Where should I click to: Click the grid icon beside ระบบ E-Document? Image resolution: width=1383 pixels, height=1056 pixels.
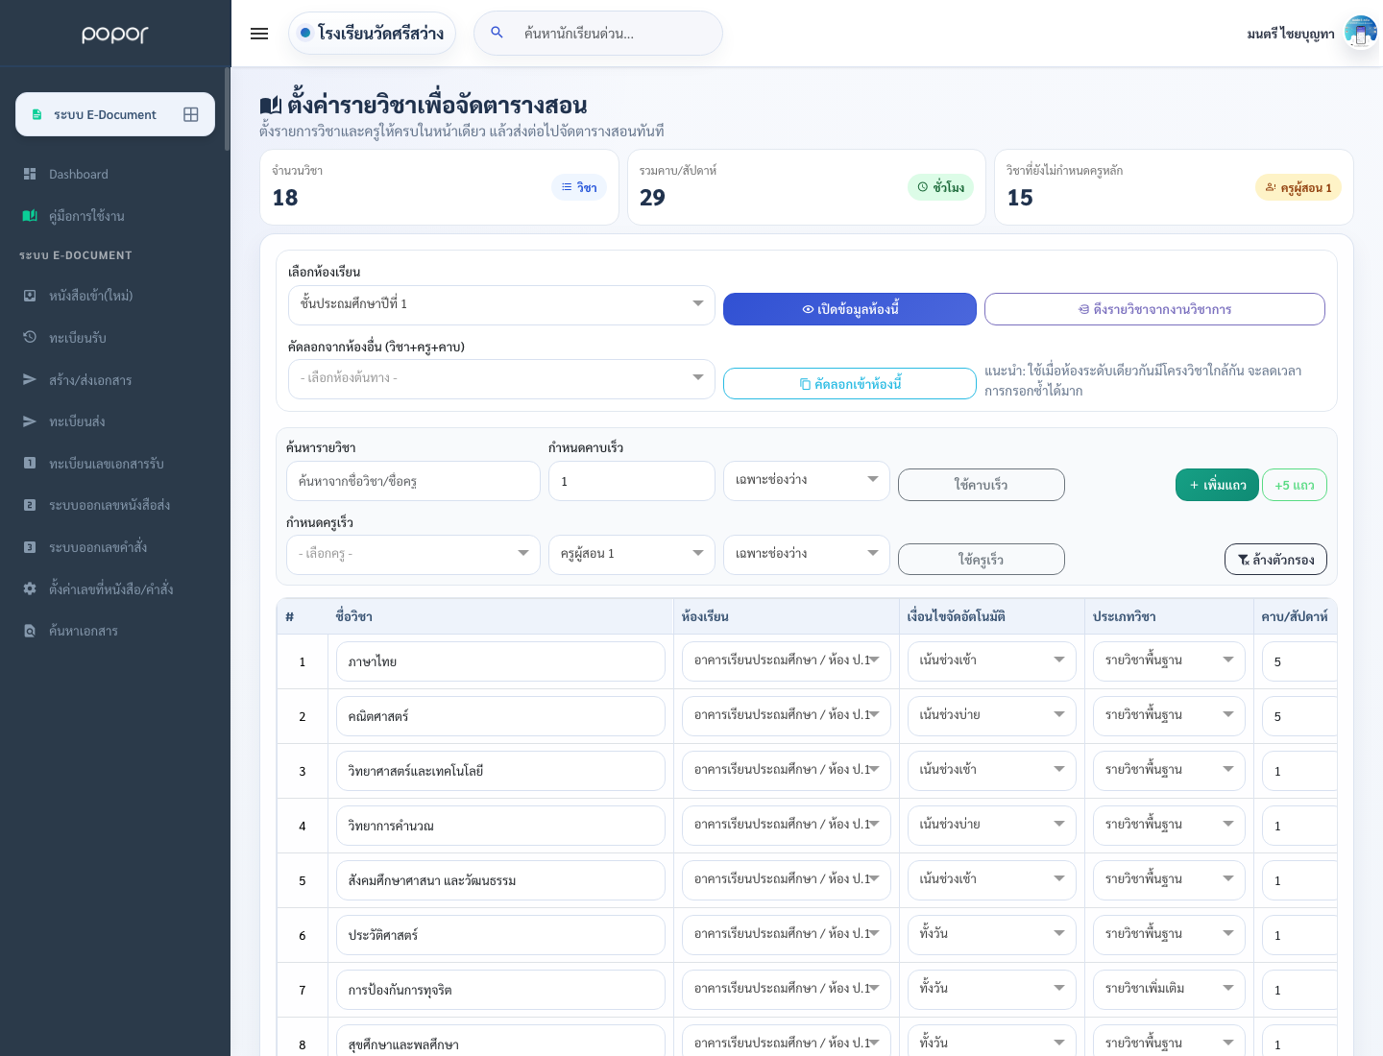tap(191, 114)
